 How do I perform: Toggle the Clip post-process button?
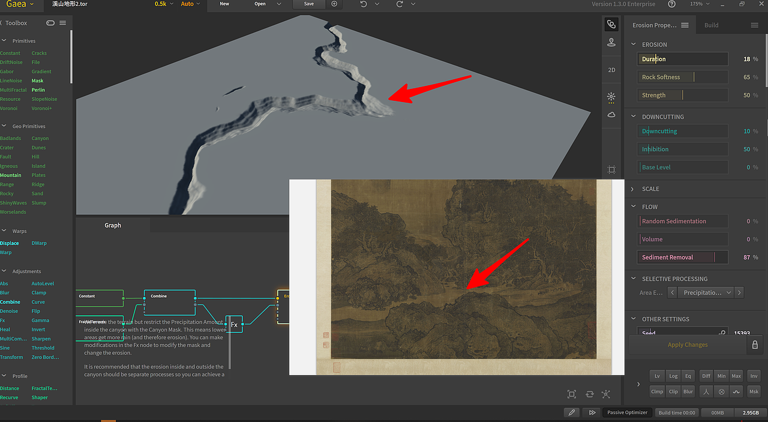pyautogui.click(x=673, y=391)
